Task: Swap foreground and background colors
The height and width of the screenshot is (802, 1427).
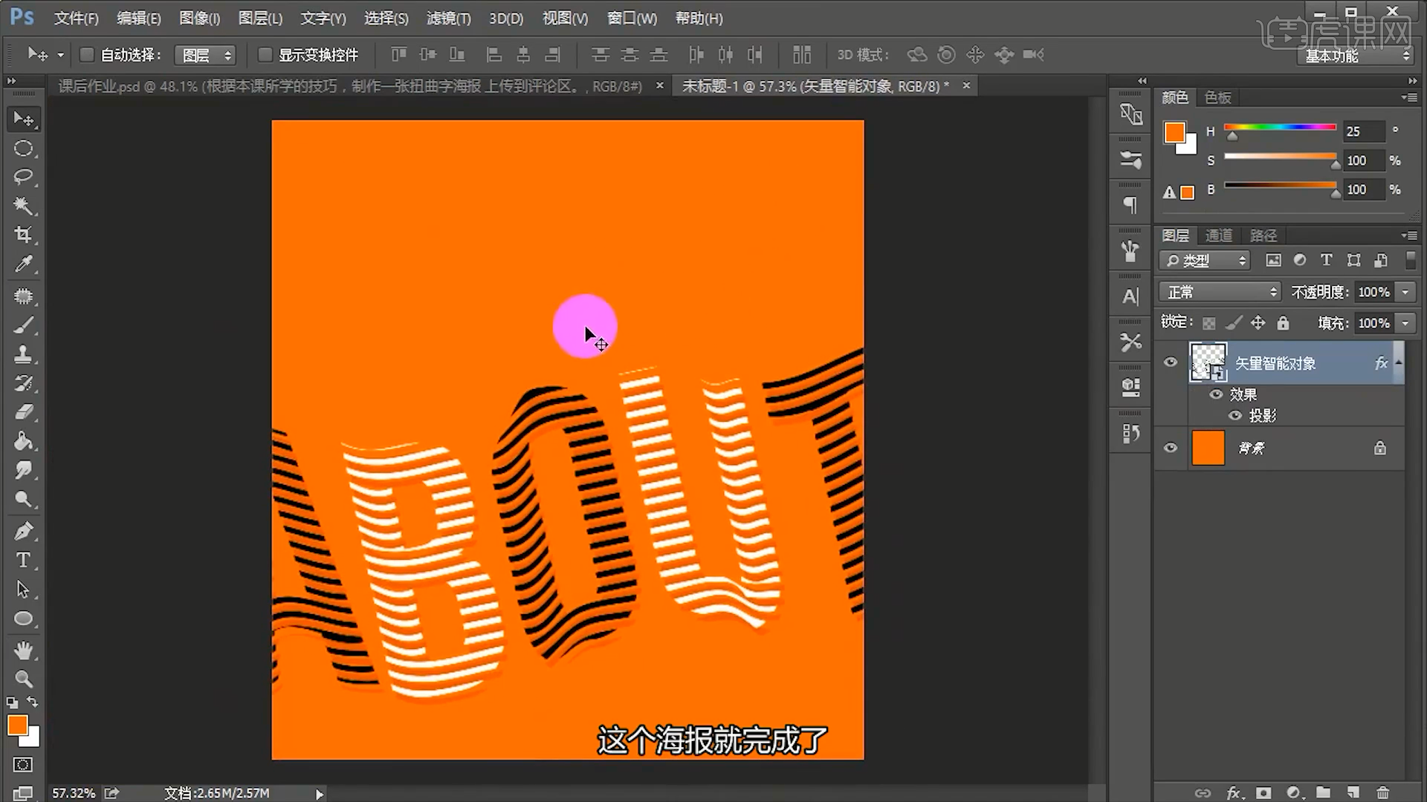Action: [x=33, y=702]
